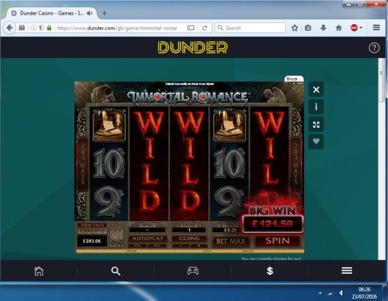Show bookmarks list icon
388x301 pixels.
[x=308, y=28]
